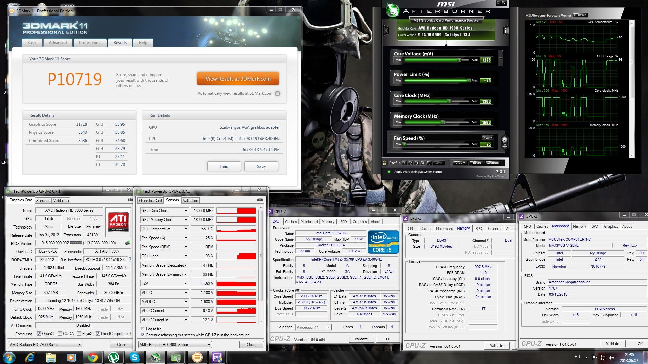
Task: Open Validation tab in GPU-Z Graphics Card window
Action: (x=61, y=200)
